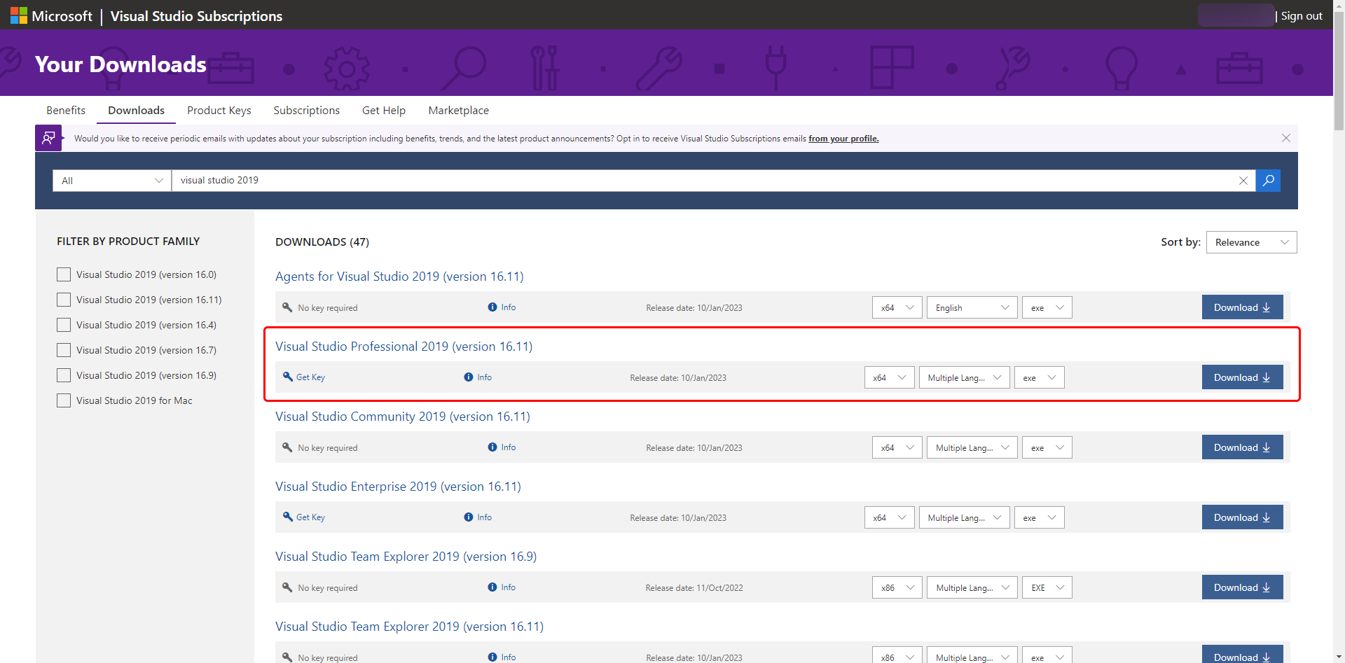Open language dropdown for Visual Studio Professional

964,377
